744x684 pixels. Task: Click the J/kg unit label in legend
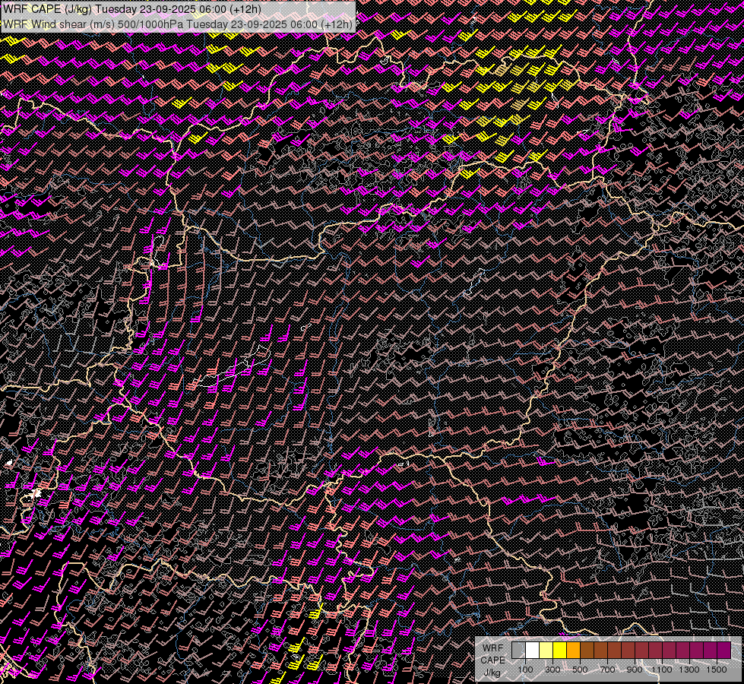click(x=492, y=673)
